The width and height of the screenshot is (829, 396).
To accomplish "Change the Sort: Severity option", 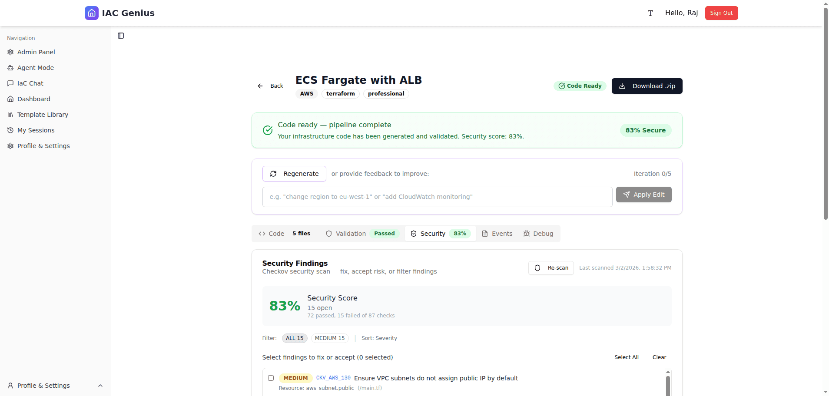I will 379,338.
